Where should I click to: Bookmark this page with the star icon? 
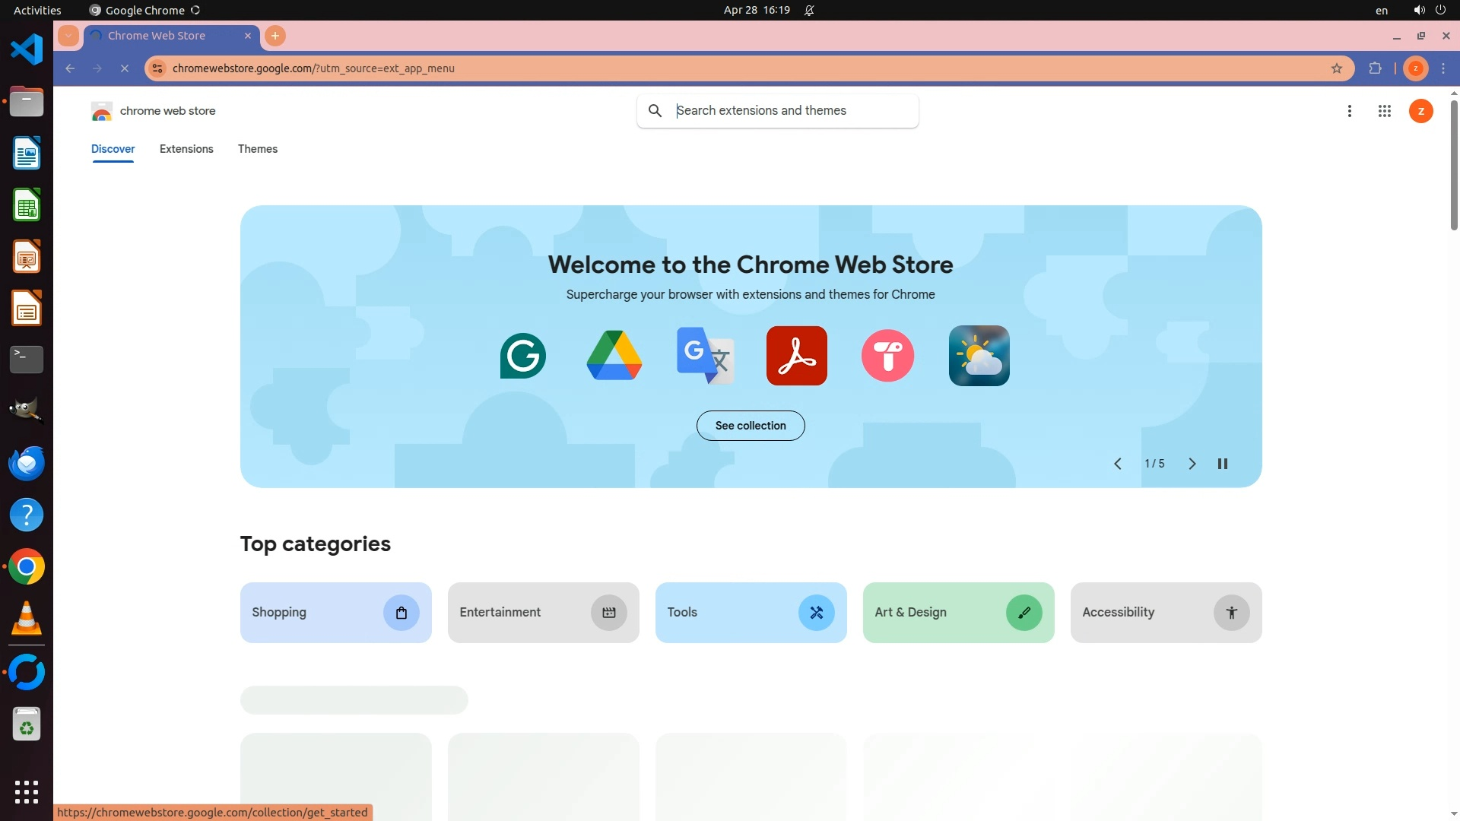(1337, 68)
